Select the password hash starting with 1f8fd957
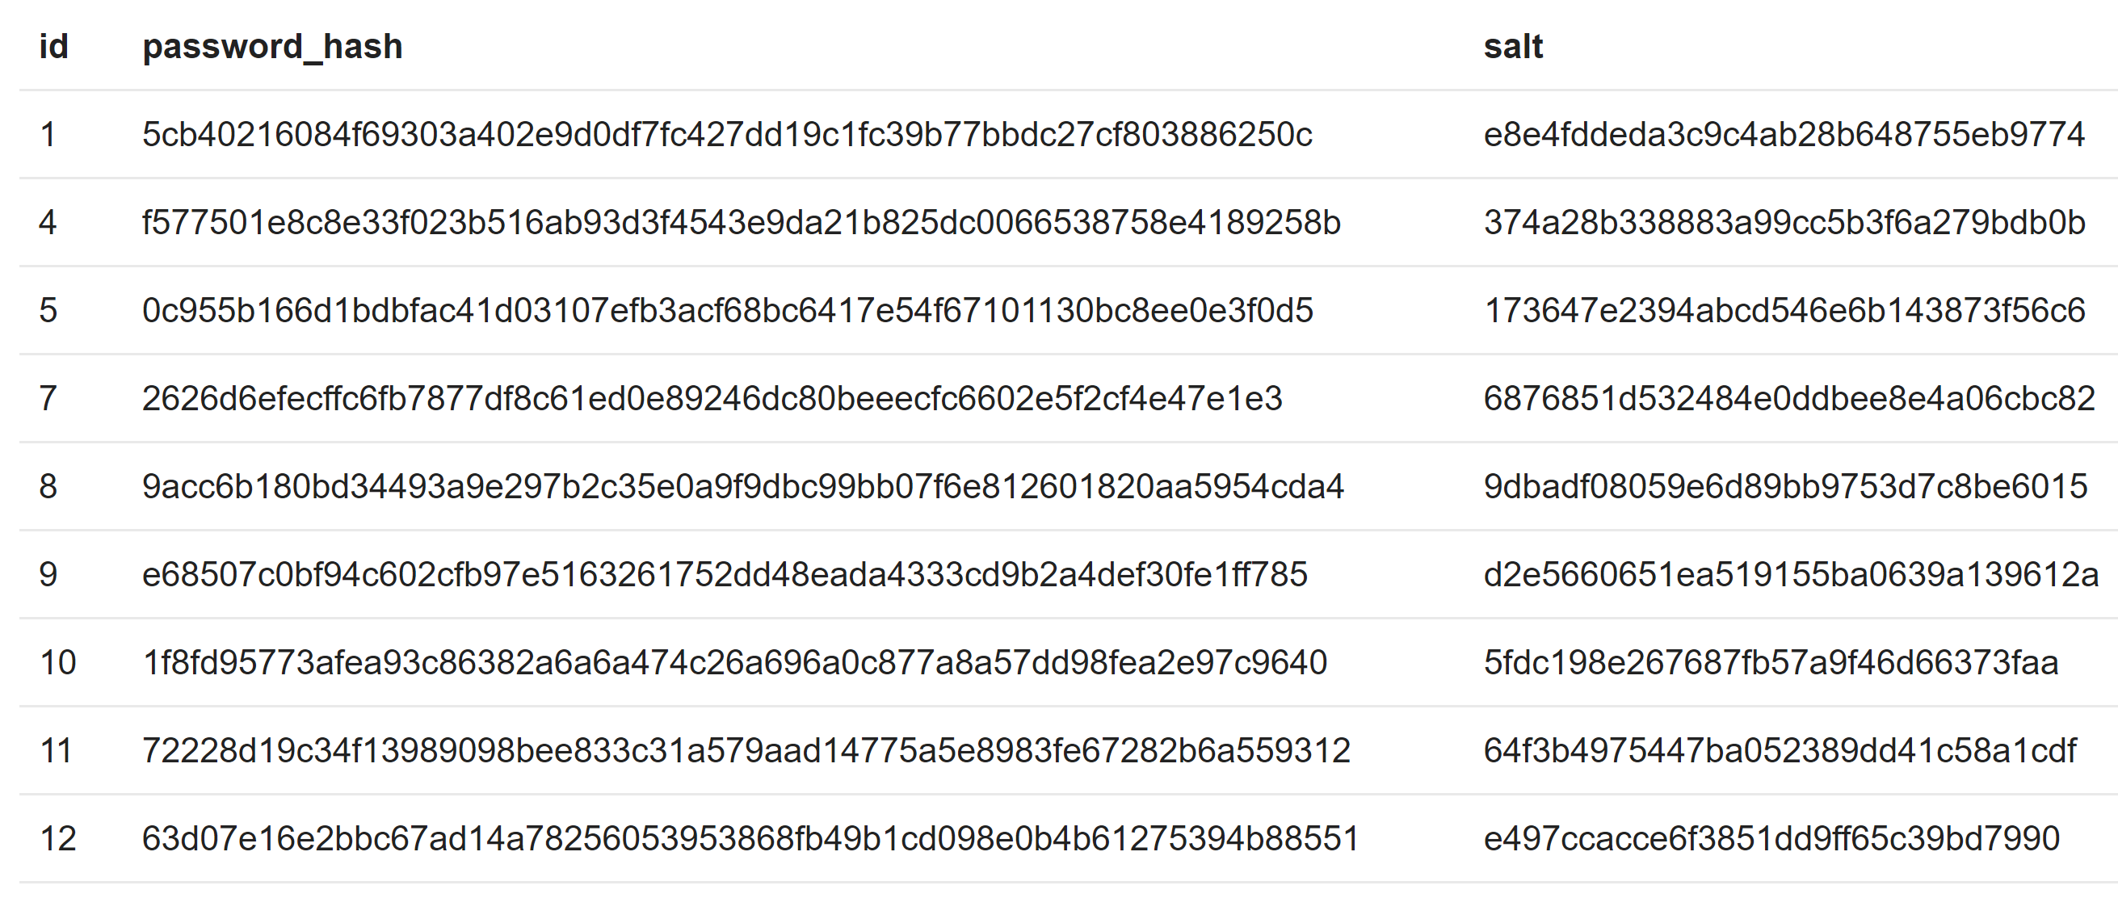The height and width of the screenshot is (898, 2118). (x=735, y=663)
